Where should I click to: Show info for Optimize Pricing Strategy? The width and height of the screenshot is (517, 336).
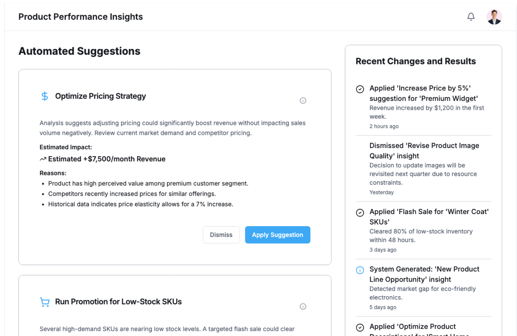303,100
